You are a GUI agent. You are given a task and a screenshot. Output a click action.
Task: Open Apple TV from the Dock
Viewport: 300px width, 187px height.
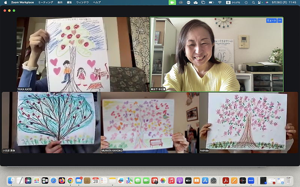click(x=188, y=180)
